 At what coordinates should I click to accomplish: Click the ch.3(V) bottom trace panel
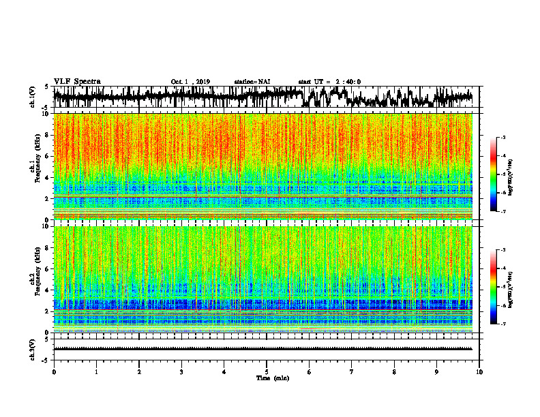click(267, 350)
